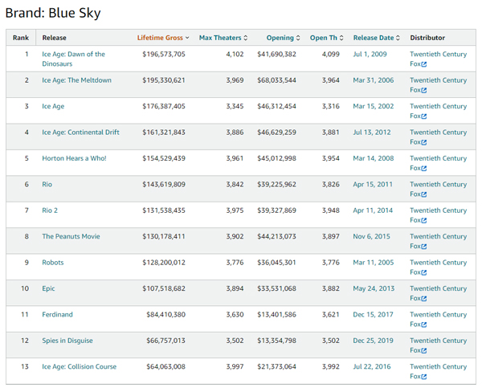482x392 pixels.
Task: Click external link icon in rank 6 Rio row
Action: coord(424,194)
